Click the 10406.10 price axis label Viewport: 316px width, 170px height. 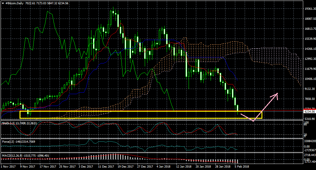(310, 79)
